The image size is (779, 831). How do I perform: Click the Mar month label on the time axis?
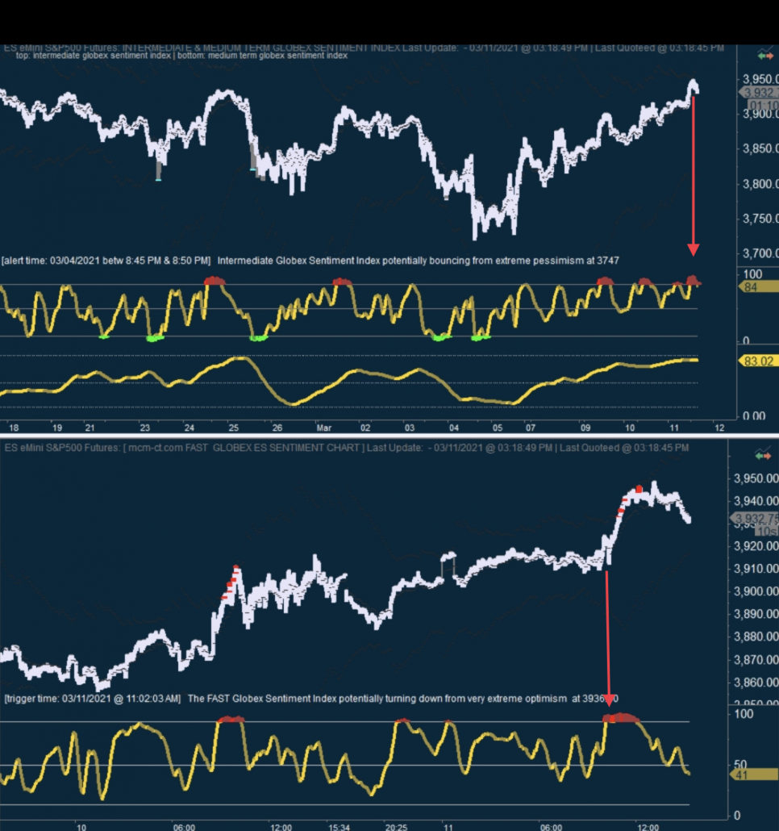coord(323,428)
